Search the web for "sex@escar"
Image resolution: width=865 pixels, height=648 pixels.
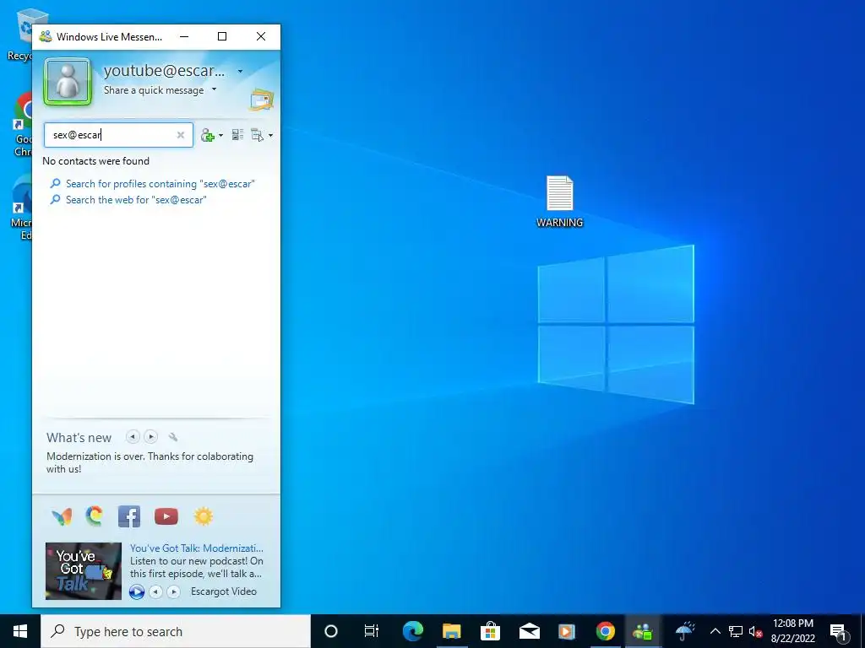point(136,199)
